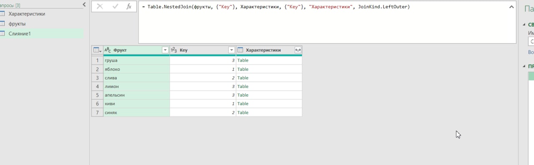Open the Table link in the синяк row
534x165 pixels.
[243, 112]
